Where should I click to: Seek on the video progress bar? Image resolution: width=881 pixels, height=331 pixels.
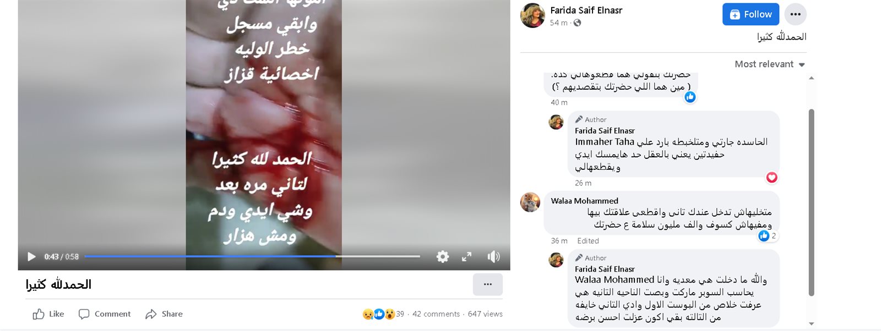(252, 256)
